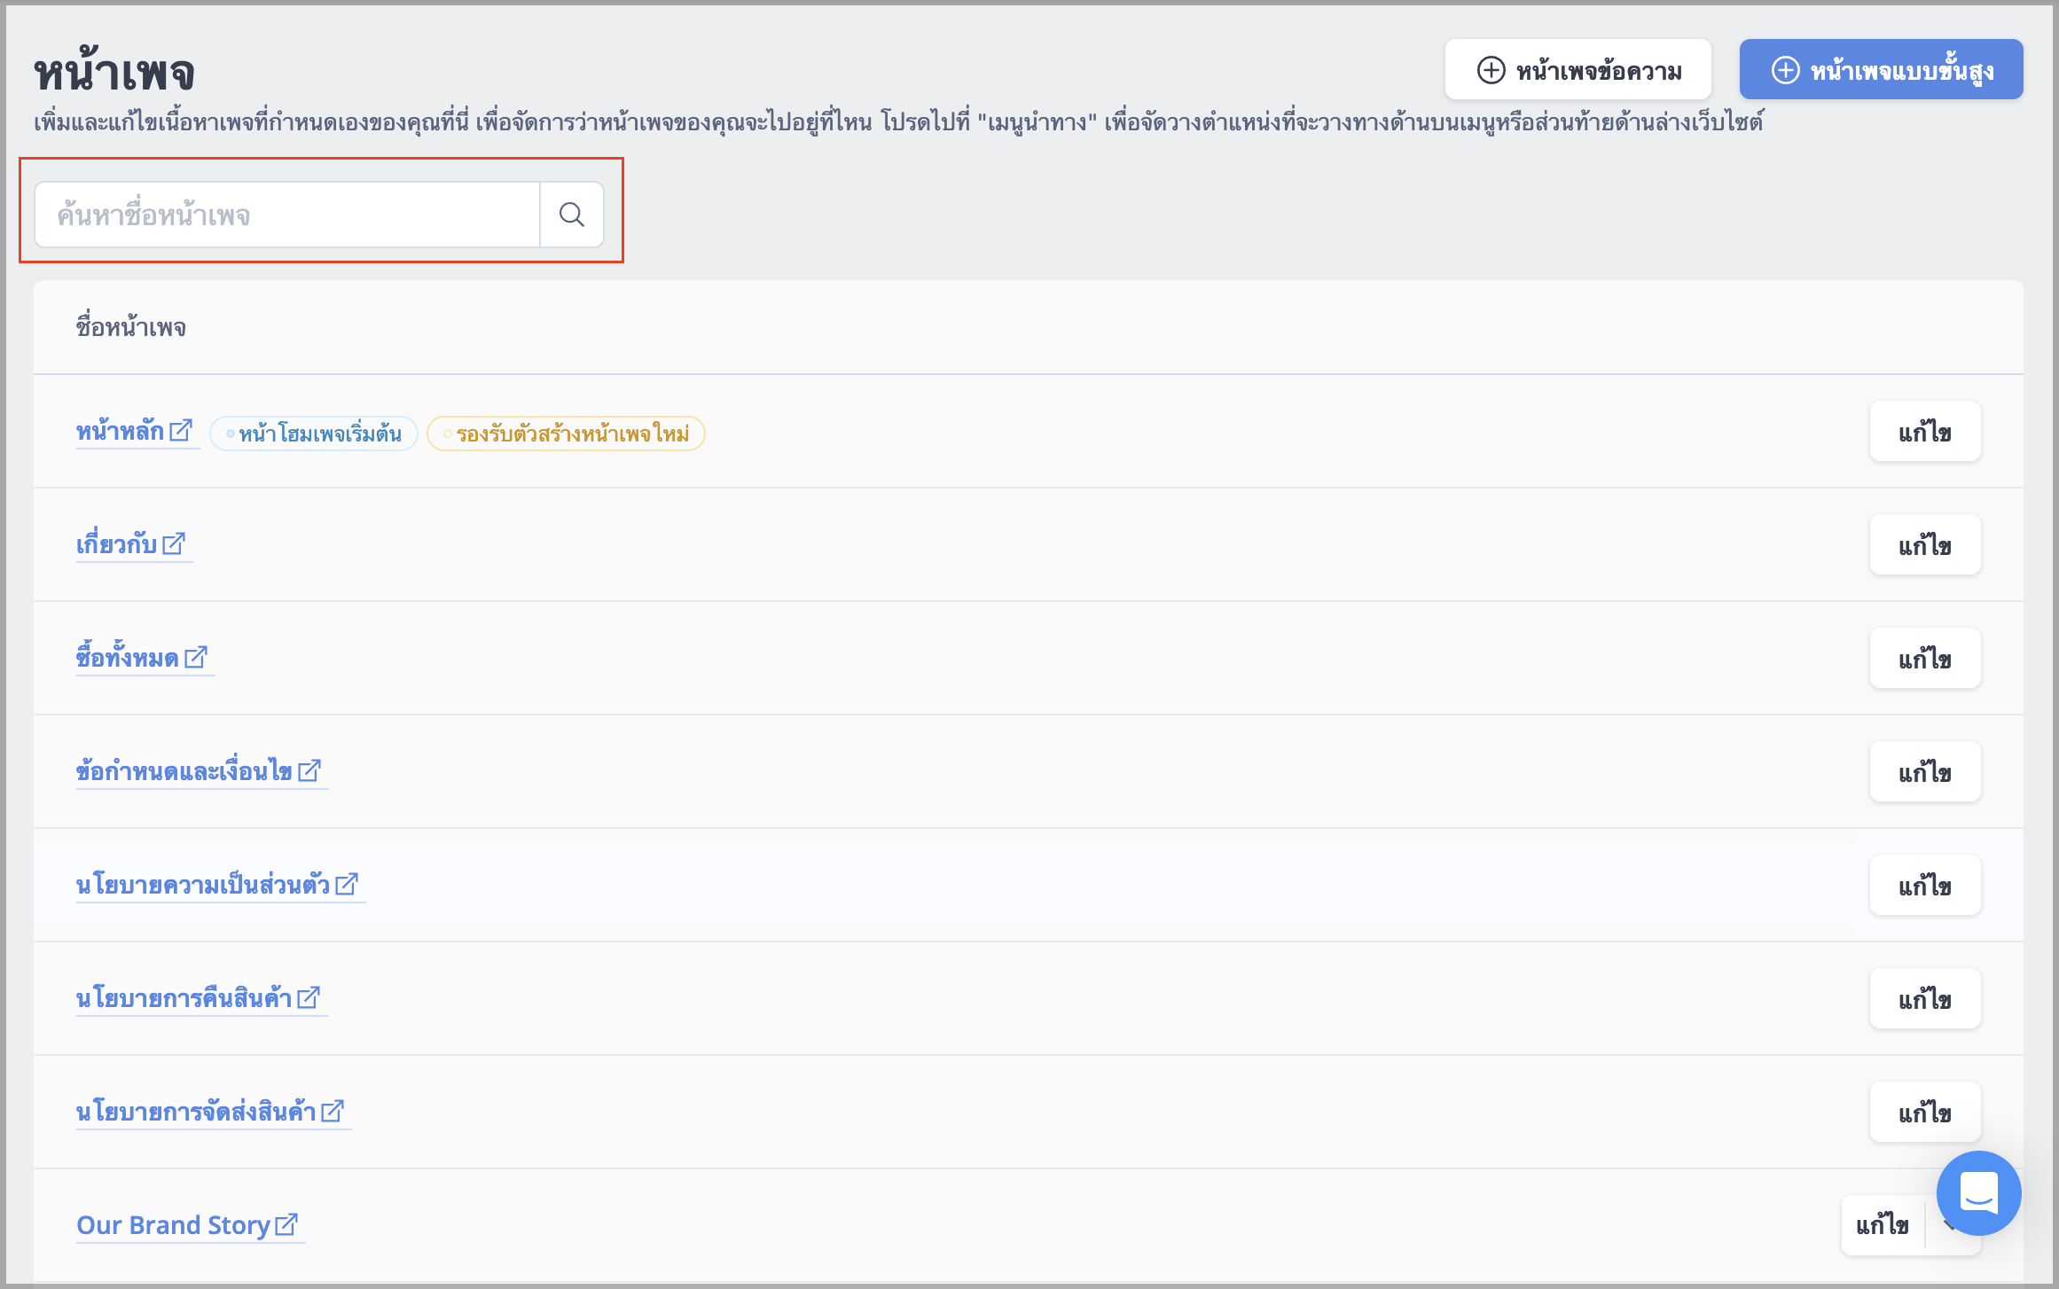Open external link icon beside ข้อกำหนดและเงื่อนไข
This screenshot has width=2059, height=1289.
tap(309, 770)
